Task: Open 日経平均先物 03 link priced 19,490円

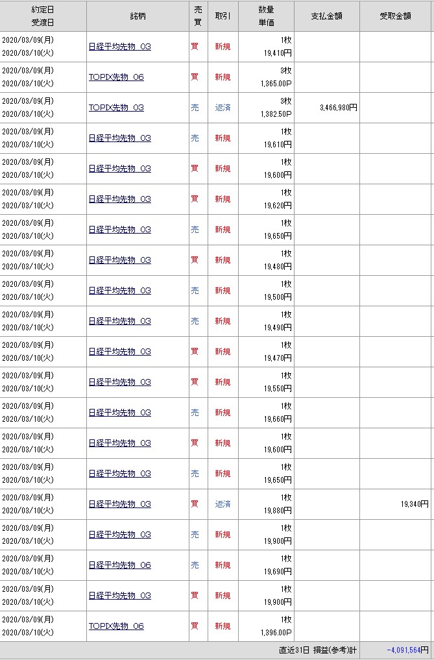Action: coord(119,321)
